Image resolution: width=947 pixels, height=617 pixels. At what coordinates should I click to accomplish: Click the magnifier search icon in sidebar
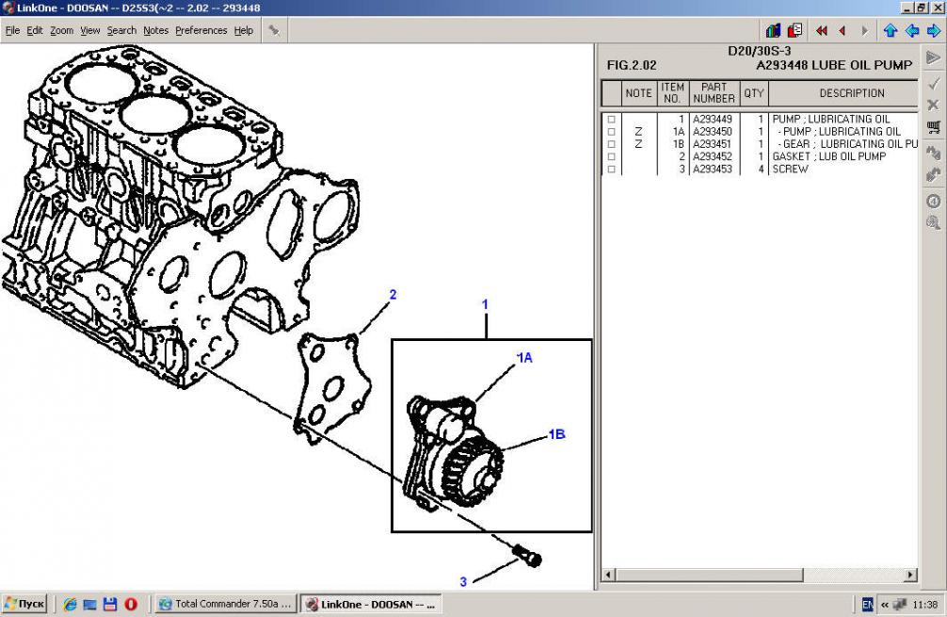[x=933, y=223]
